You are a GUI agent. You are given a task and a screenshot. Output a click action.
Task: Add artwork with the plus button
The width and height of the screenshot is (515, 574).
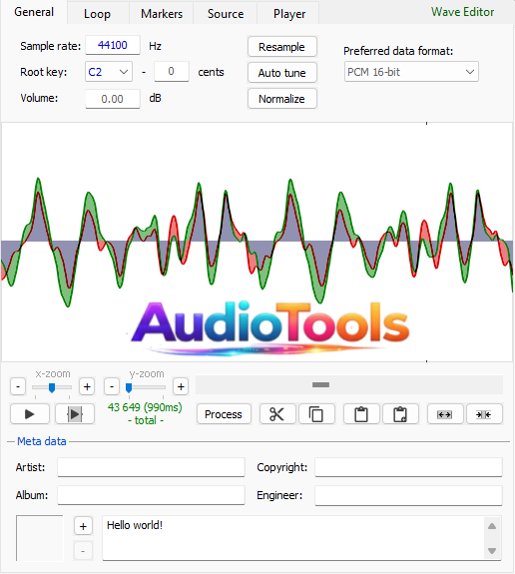pos(83,526)
